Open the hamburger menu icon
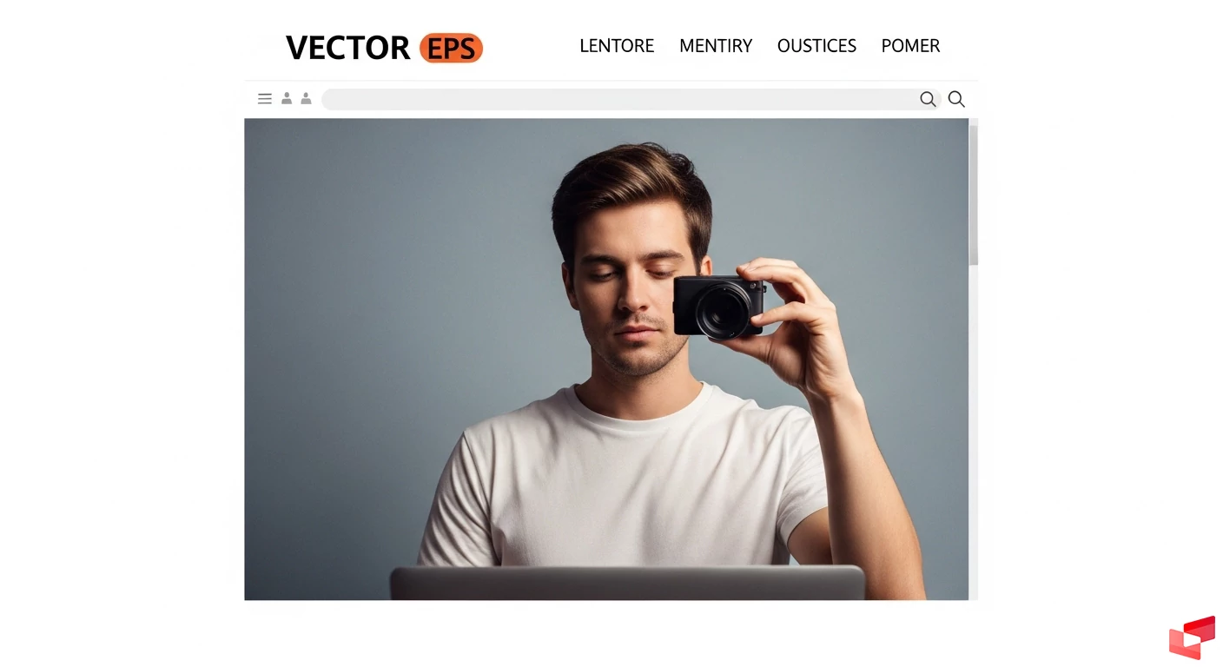 [x=265, y=99]
